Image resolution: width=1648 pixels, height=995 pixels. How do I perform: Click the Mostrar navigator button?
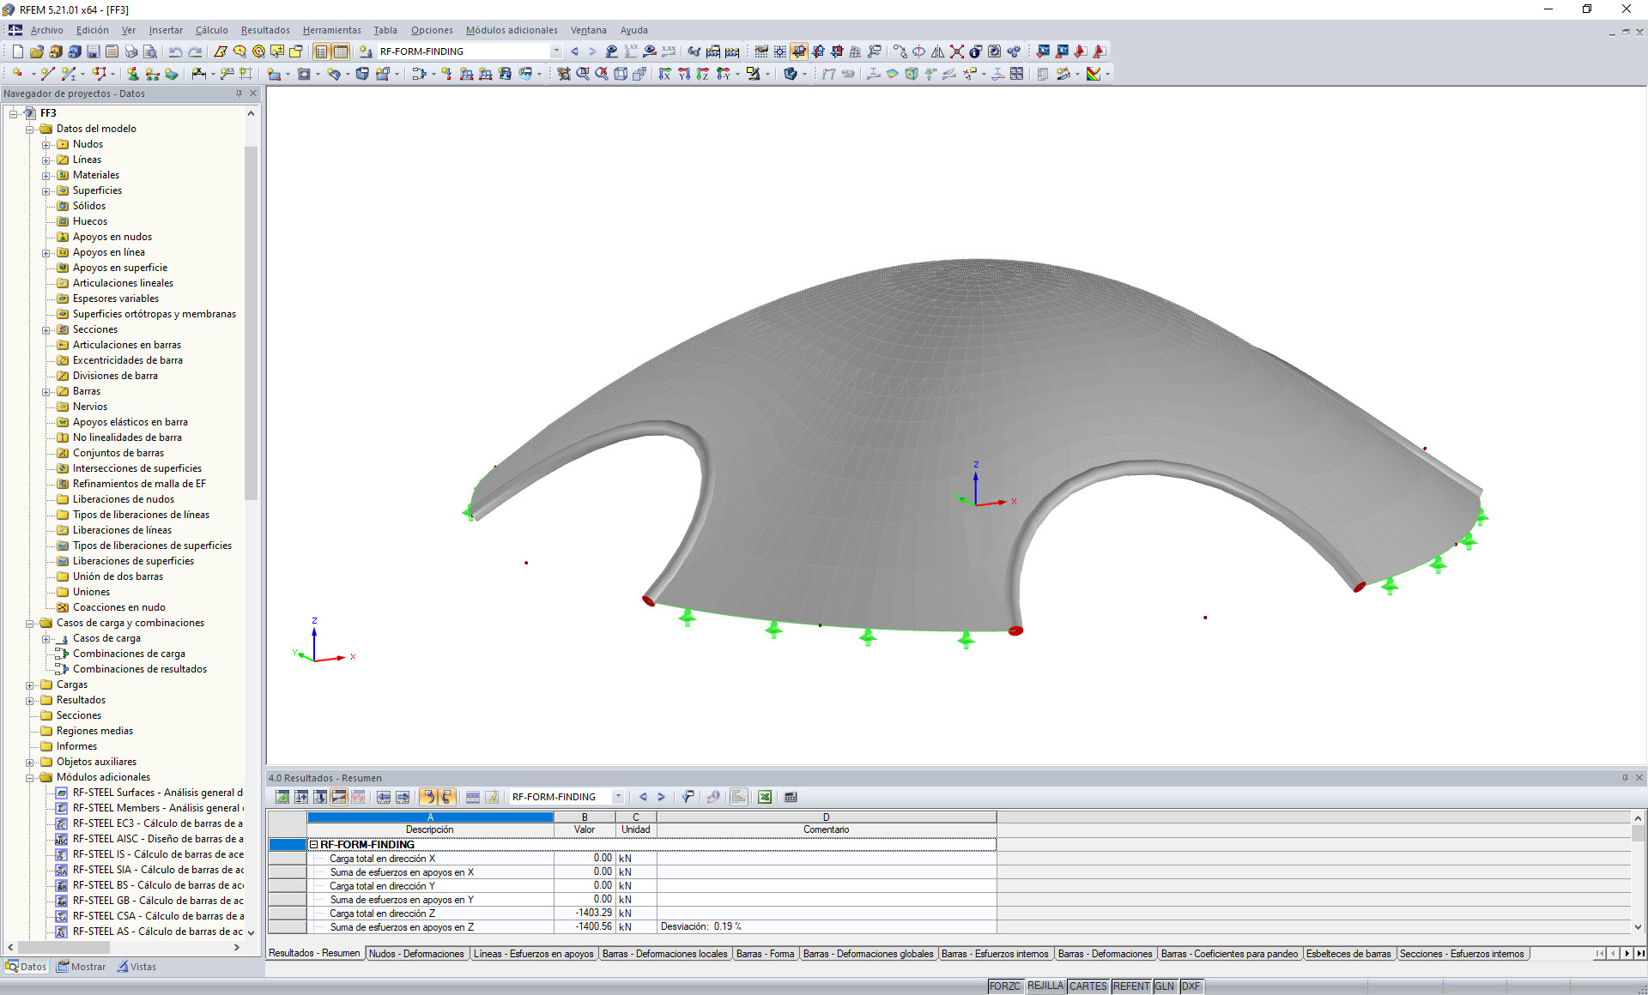pos(82,967)
